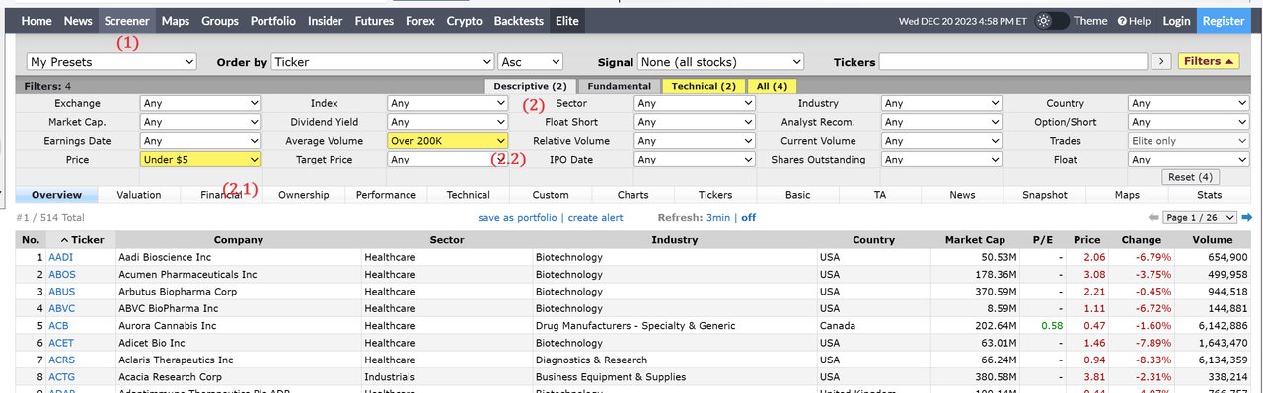This screenshot has width=1263, height=393.
Task: Open the Groups menu item
Action: [x=220, y=21]
